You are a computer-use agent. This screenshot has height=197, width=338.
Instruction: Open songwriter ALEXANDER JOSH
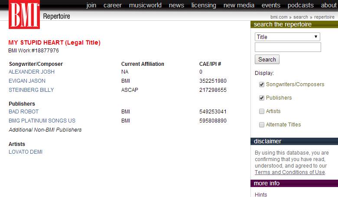(x=32, y=72)
